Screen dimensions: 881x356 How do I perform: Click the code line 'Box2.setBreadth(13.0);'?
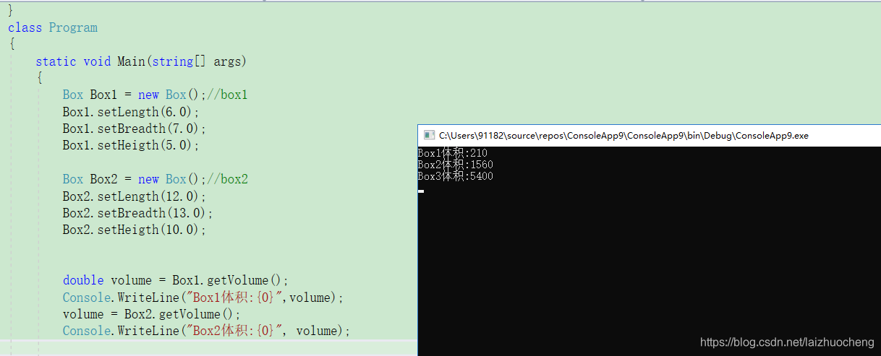(138, 213)
